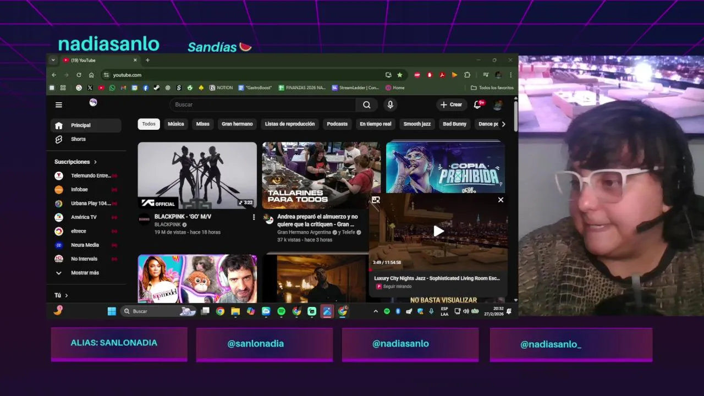Go to Shorts in the sidebar
This screenshot has height=396, width=704.
pos(86,139)
